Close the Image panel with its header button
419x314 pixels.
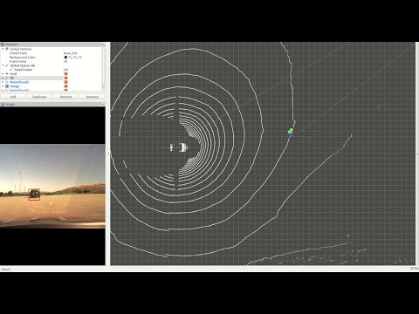pos(103,104)
